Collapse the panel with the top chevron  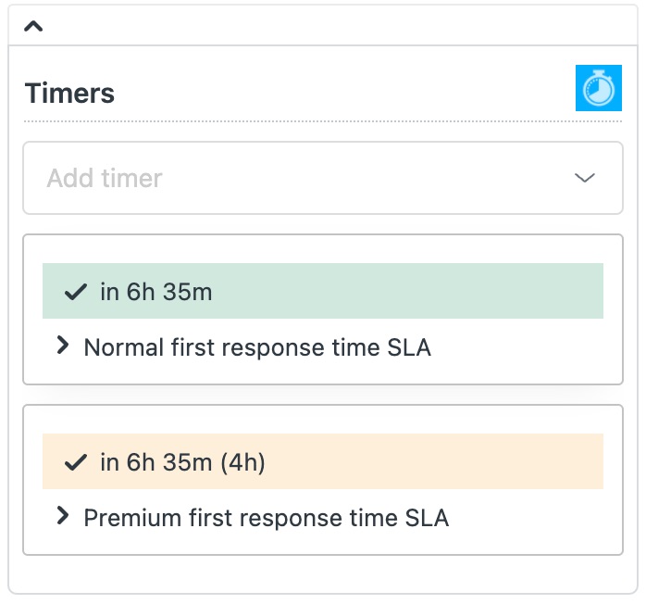33,26
